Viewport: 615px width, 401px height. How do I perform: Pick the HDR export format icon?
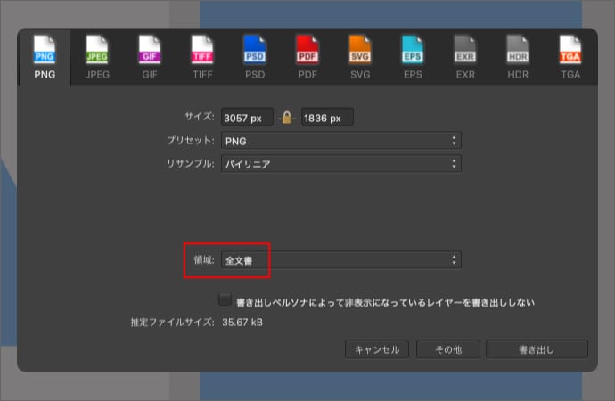[518, 52]
